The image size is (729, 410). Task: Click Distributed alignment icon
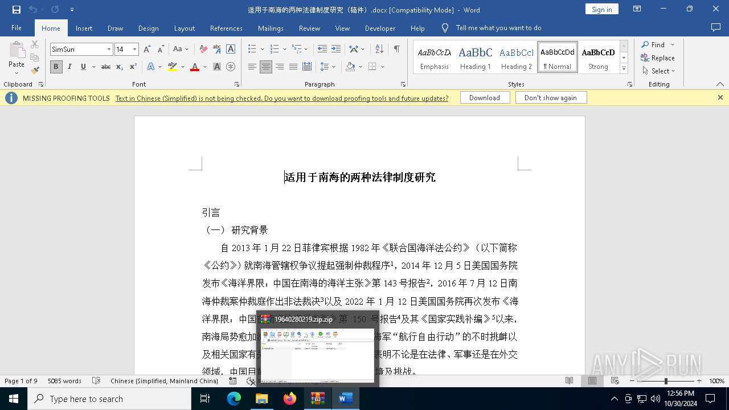click(307, 67)
